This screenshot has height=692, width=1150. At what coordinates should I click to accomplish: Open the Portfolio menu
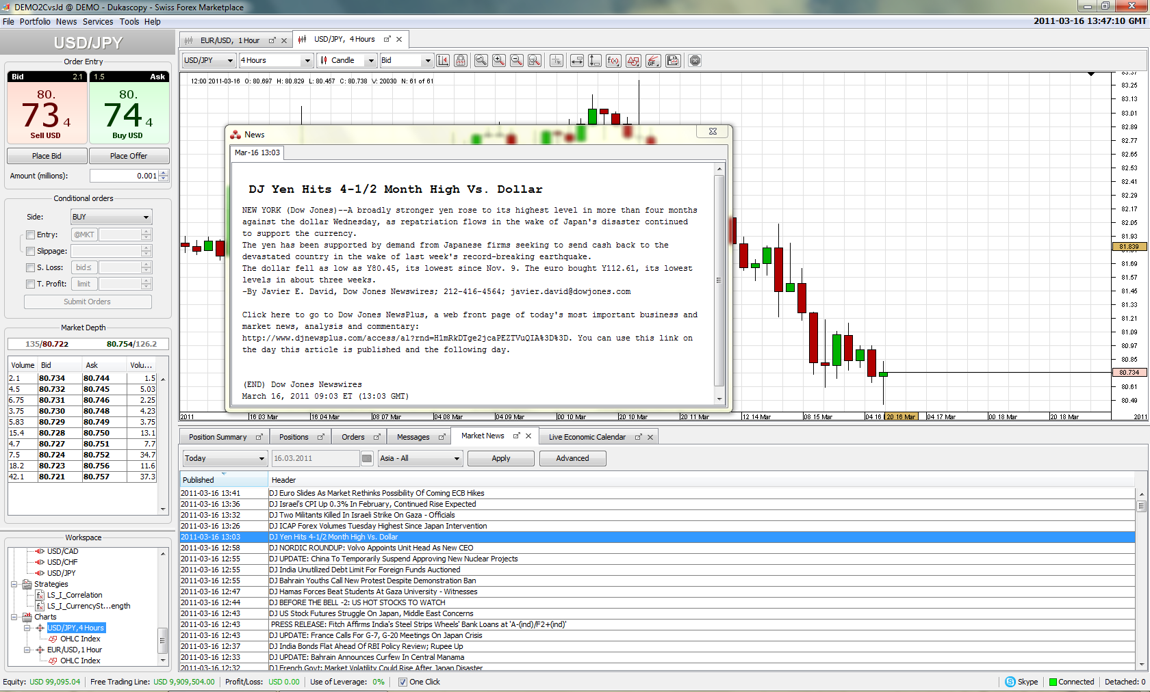35,21
